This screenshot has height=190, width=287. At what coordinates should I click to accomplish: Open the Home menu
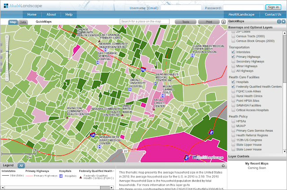(32, 14)
